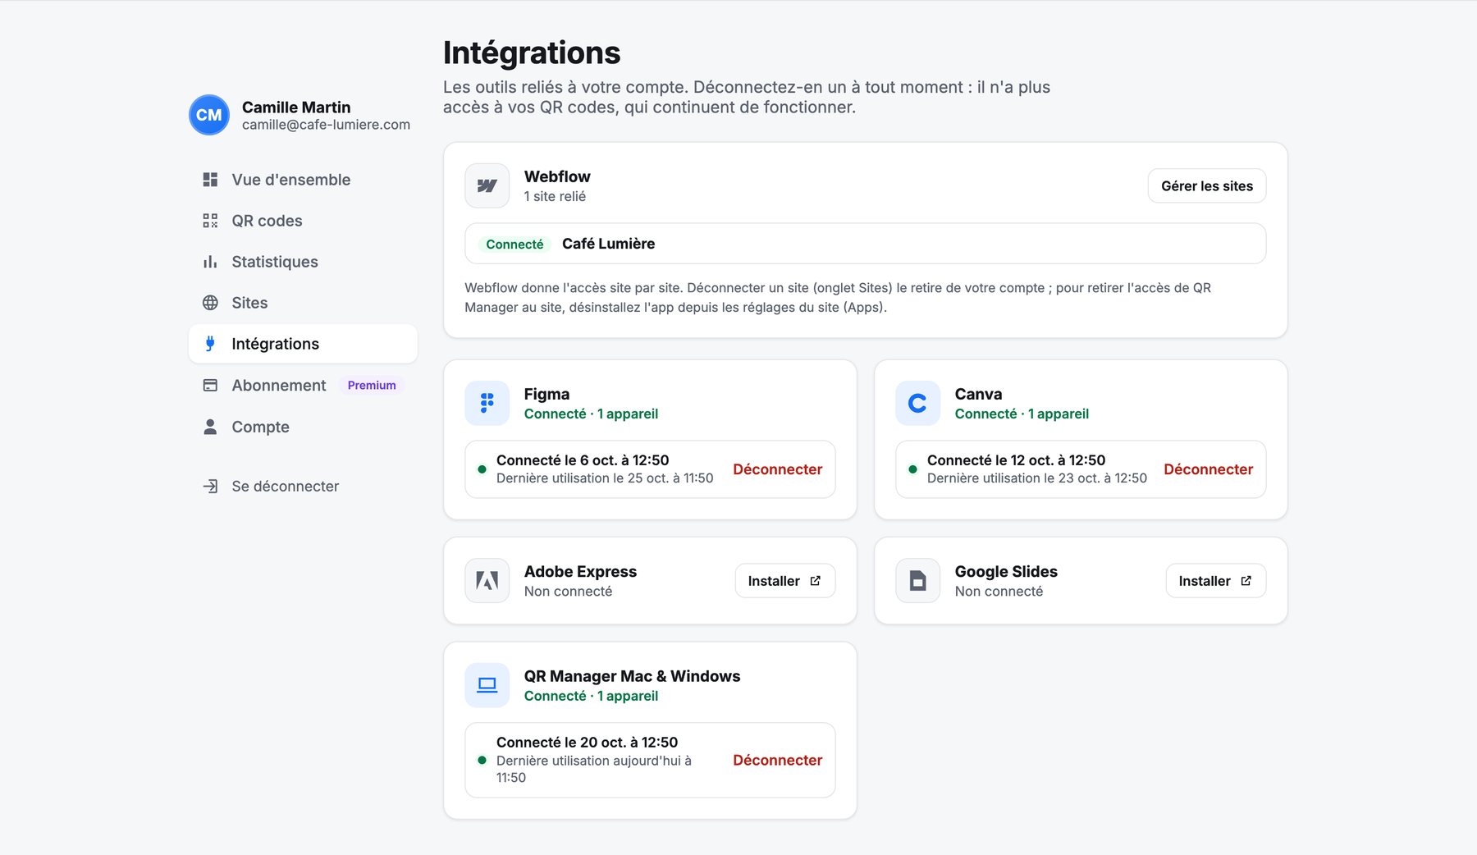Disconnect the Canva integration
This screenshot has width=1477, height=855.
[x=1208, y=469]
